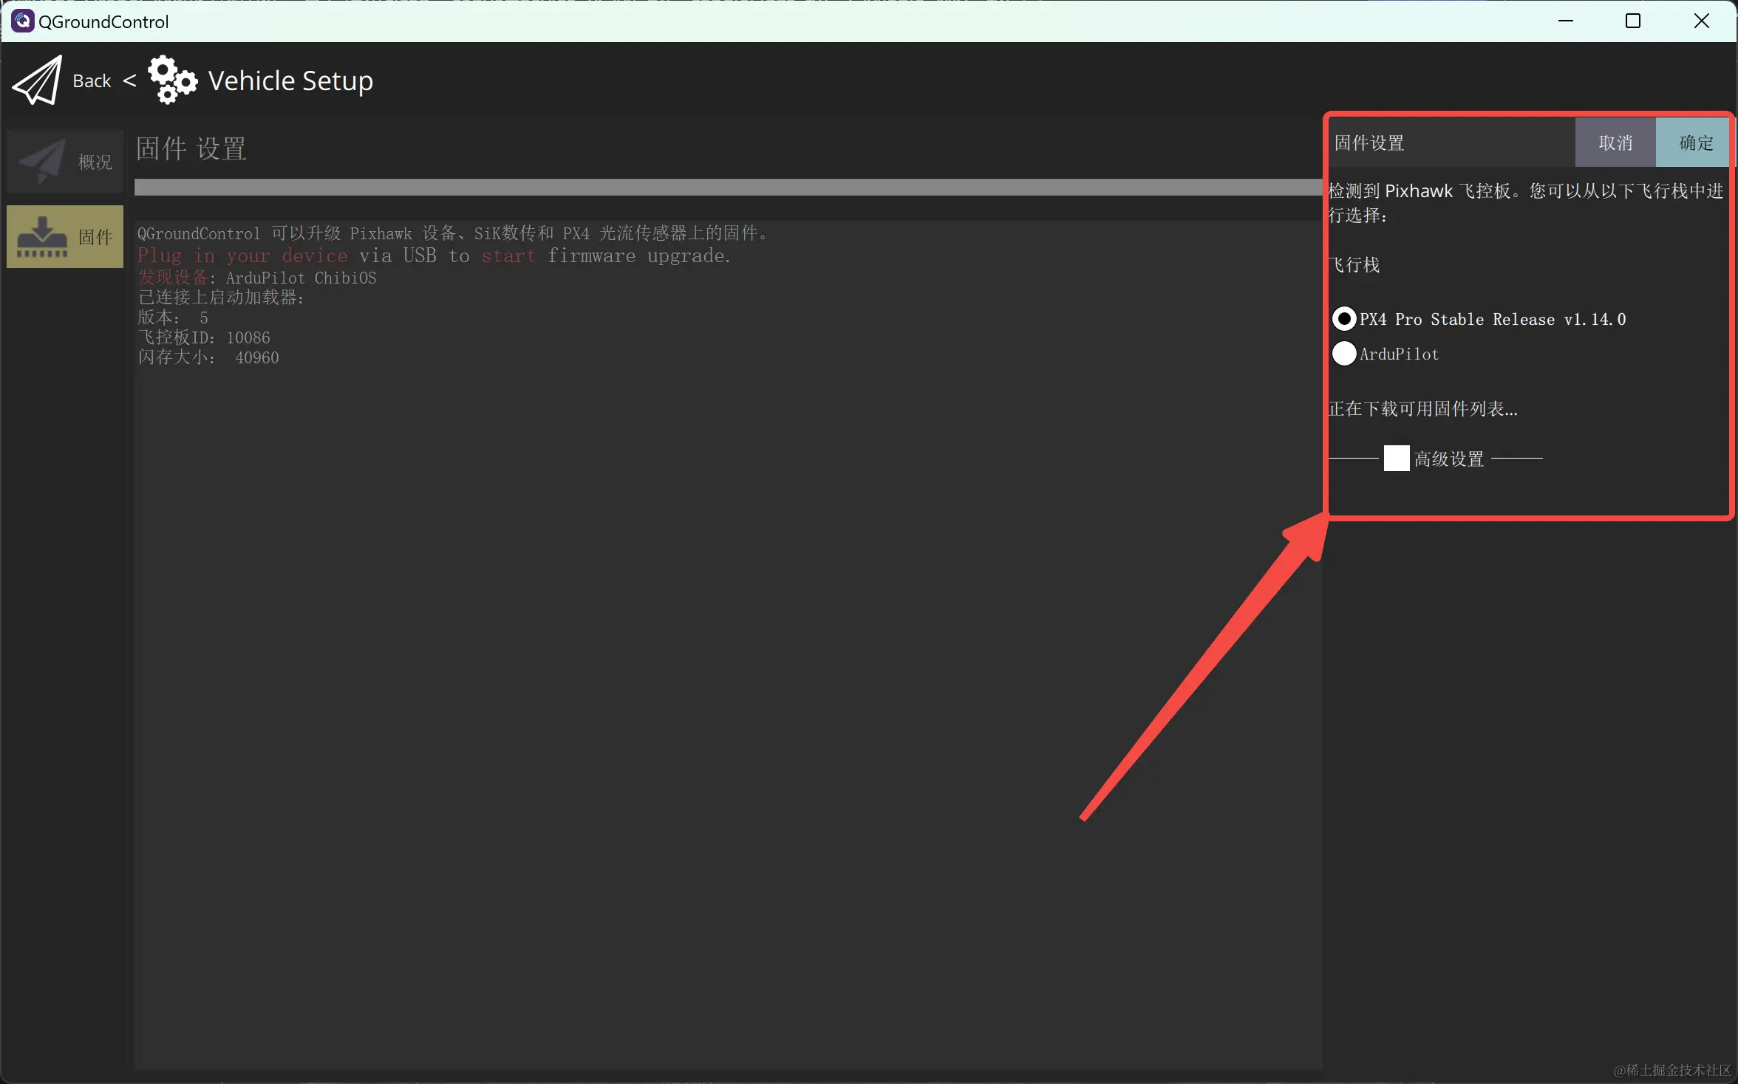Click the paper plane Back icon
Image resolution: width=1738 pixels, height=1084 pixels.
point(37,80)
